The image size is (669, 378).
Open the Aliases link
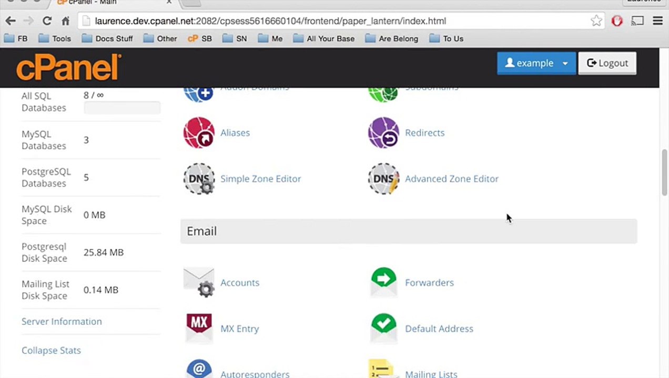[x=235, y=133]
